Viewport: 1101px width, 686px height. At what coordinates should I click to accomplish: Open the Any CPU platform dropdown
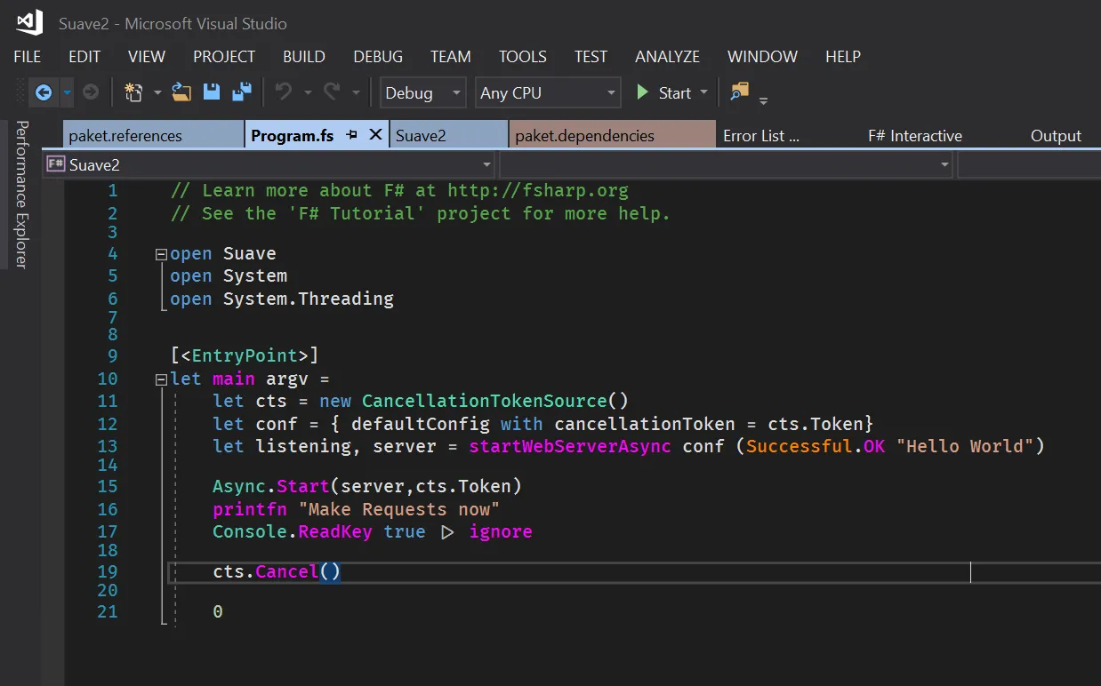(x=548, y=92)
